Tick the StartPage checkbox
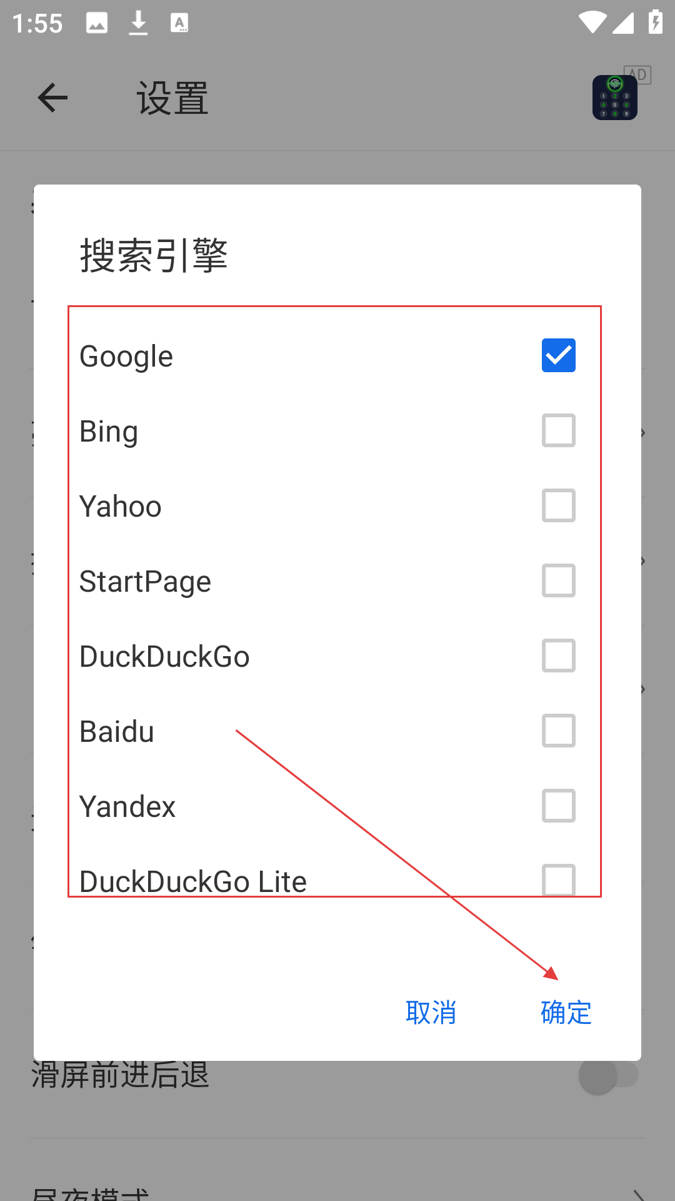675x1201 pixels. 559,580
